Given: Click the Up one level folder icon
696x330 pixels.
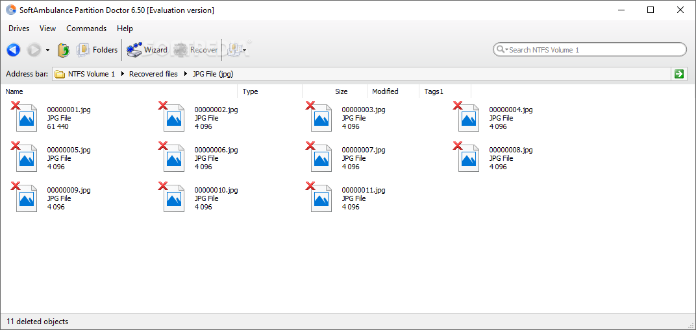Looking at the screenshot, I should coord(64,50).
